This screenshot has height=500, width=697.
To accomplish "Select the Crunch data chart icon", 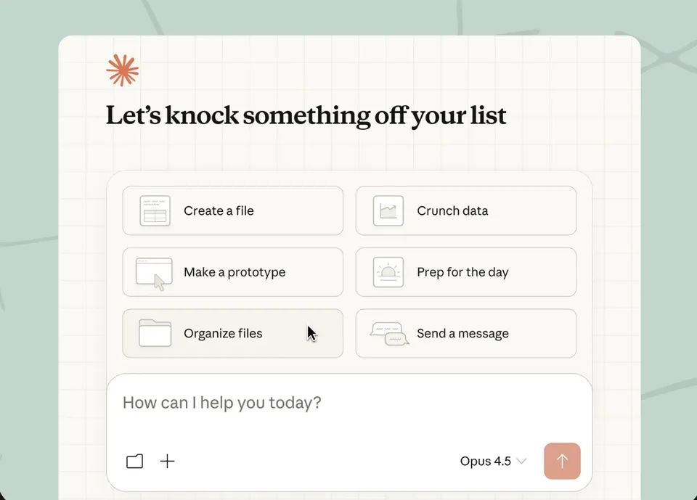I will [387, 210].
